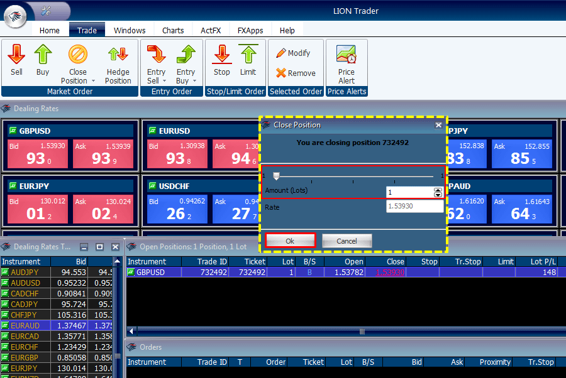This screenshot has width=566, height=378.
Task: Click the Stop order icon
Action: click(x=221, y=55)
